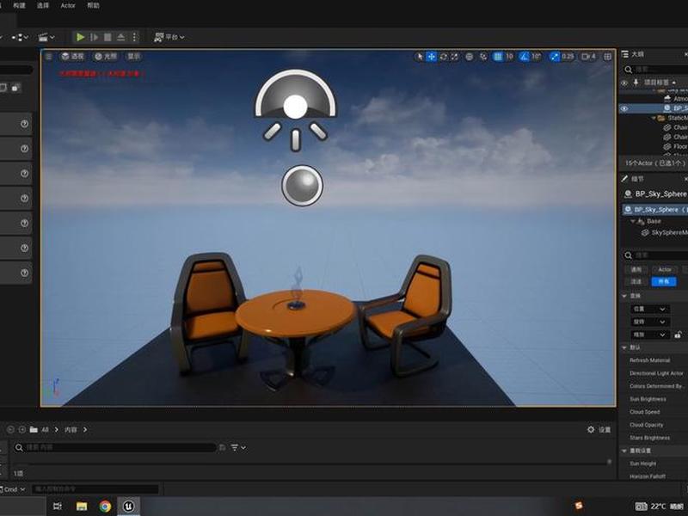
Task: Toggle the scale lock icon
Action: (x=678, y=335)
